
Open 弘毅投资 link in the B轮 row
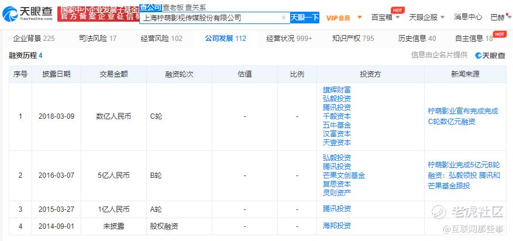pos(337,158)
